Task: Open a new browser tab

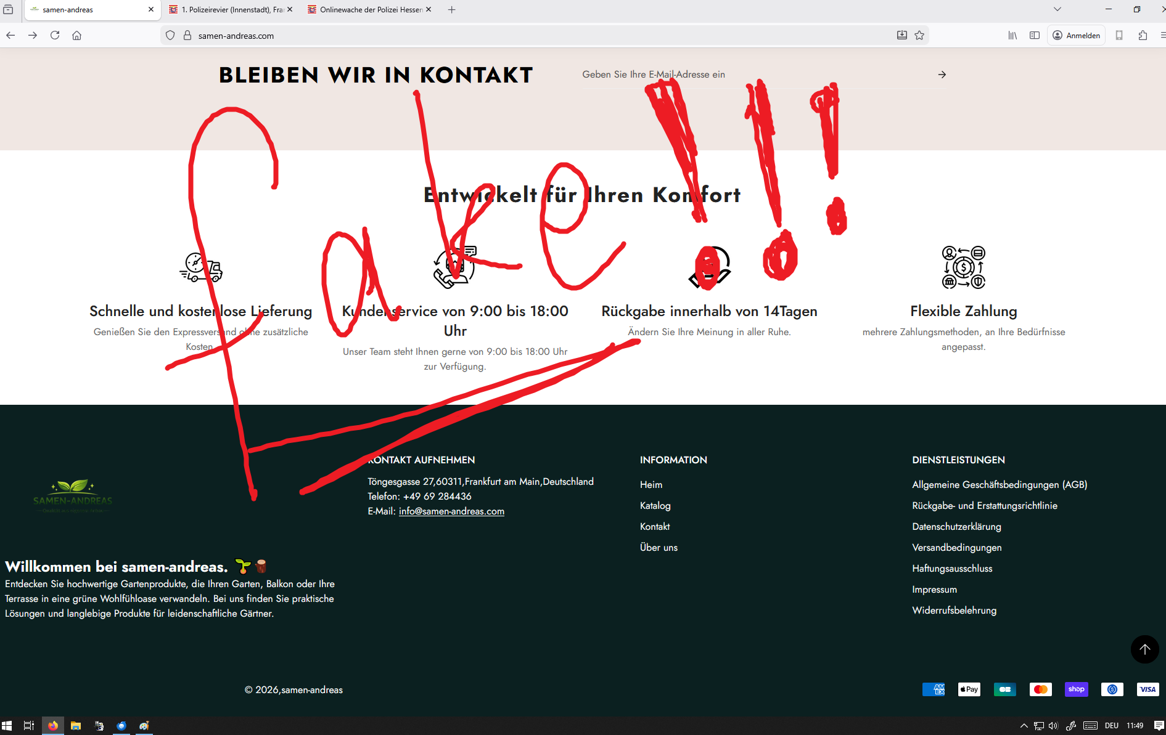Action: (452, 9)
